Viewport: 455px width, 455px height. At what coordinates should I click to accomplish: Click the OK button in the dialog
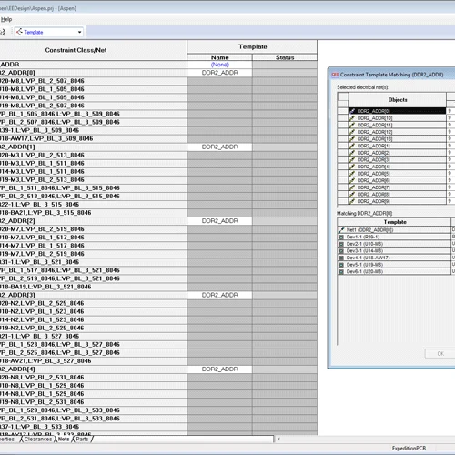(x=440, y=354)
